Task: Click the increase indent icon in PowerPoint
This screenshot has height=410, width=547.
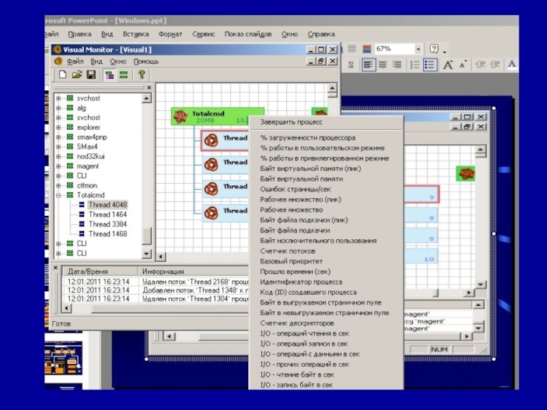Action: [494, 64]
